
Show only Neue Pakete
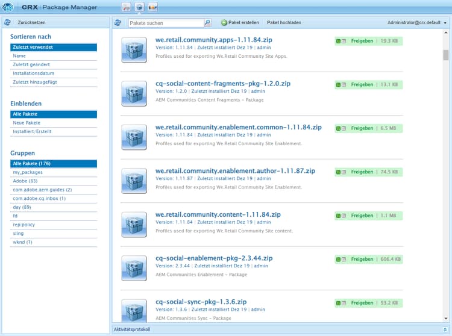pyautogui.click(x=54, y=123)
